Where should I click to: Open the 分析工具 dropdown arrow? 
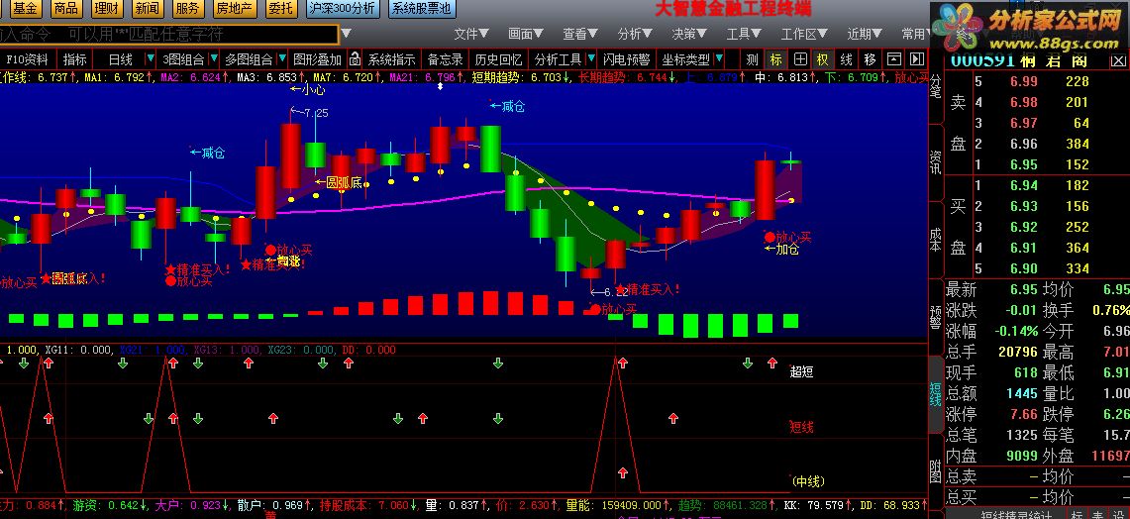pos(591,59)
